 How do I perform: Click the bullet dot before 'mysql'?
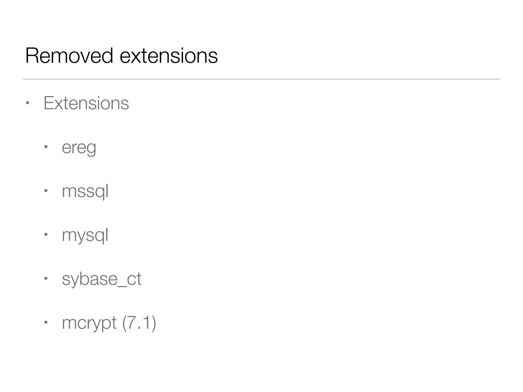[x=46, y=235]
